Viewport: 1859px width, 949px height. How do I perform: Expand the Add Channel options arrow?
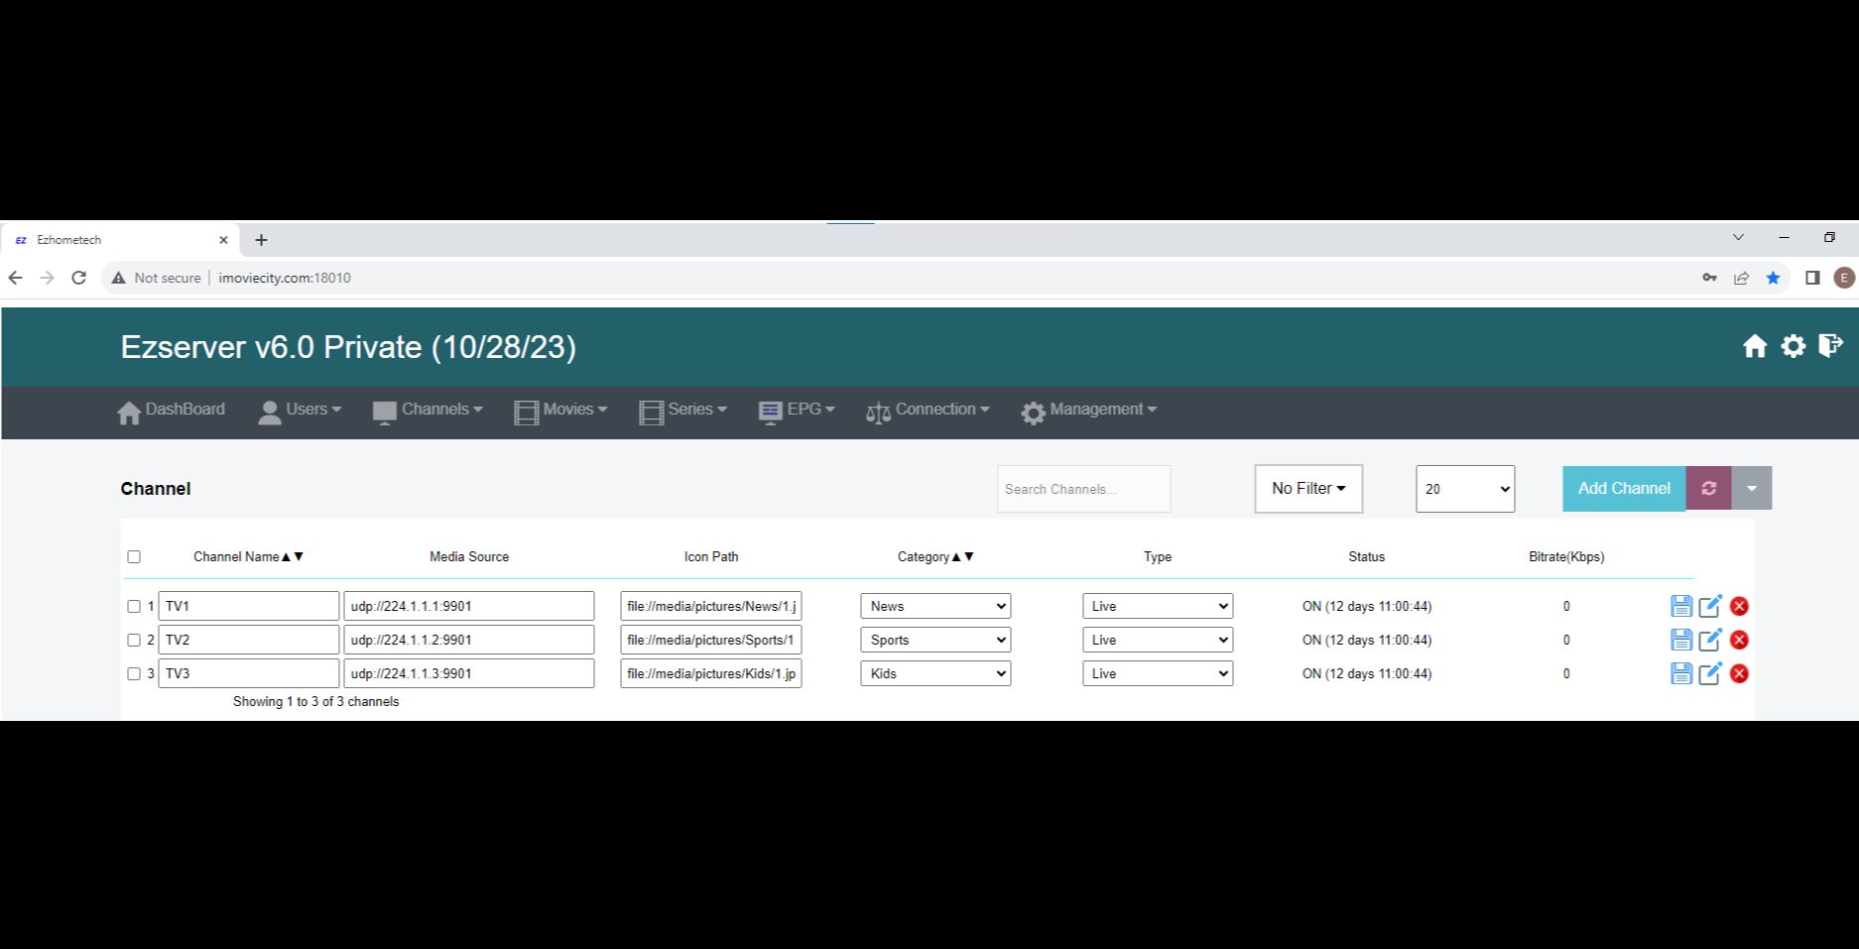tap(1752, 488)
